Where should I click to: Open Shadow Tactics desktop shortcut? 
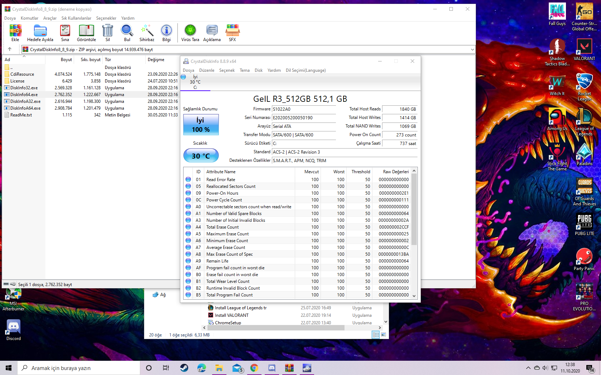(x=557, y=52)
